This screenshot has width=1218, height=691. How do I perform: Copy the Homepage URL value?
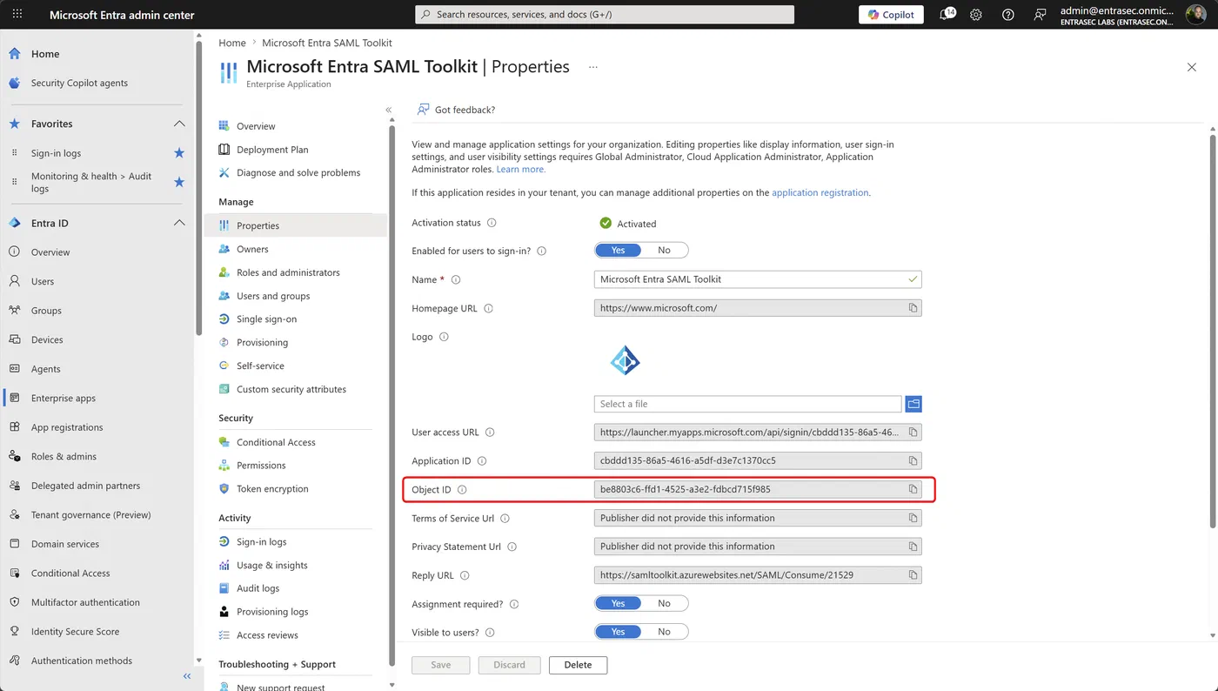coord(913,308)
